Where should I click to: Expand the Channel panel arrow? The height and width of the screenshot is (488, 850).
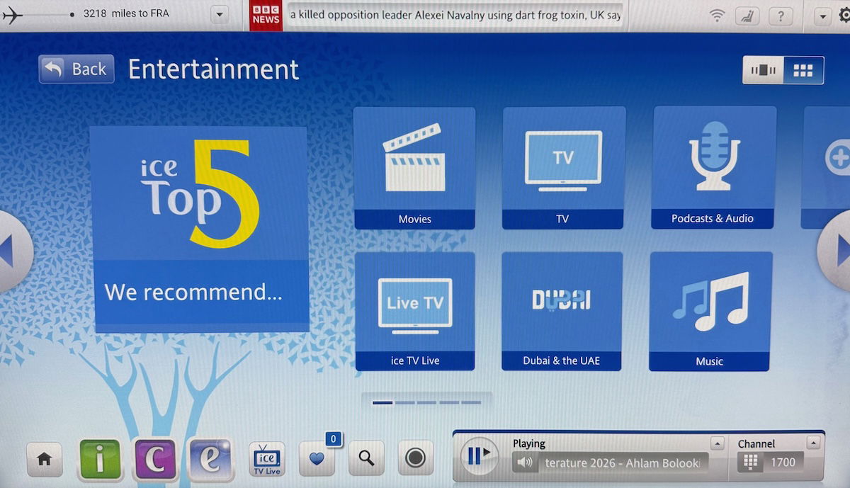pyautogui.click(x=813, y=443)
